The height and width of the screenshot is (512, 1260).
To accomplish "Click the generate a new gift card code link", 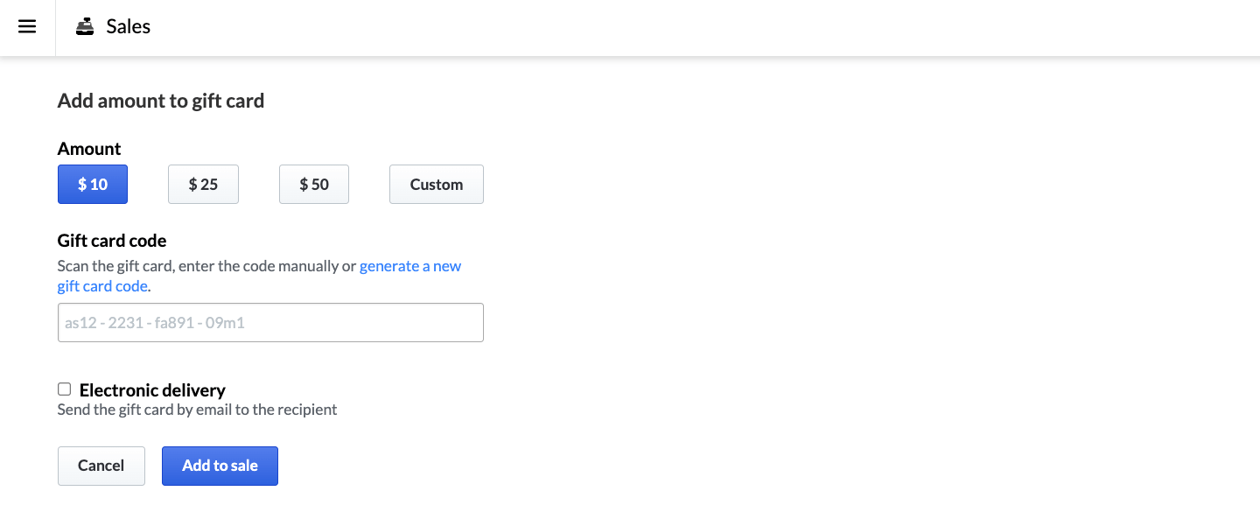I will [409, 266].
